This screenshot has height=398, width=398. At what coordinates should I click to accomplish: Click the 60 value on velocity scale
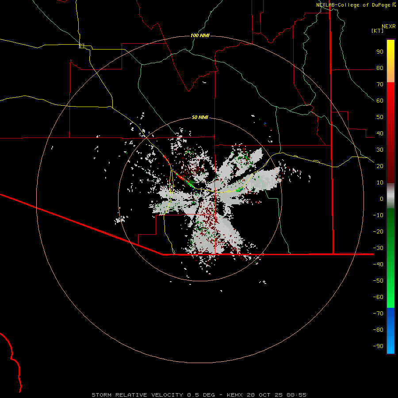(380, 101)
